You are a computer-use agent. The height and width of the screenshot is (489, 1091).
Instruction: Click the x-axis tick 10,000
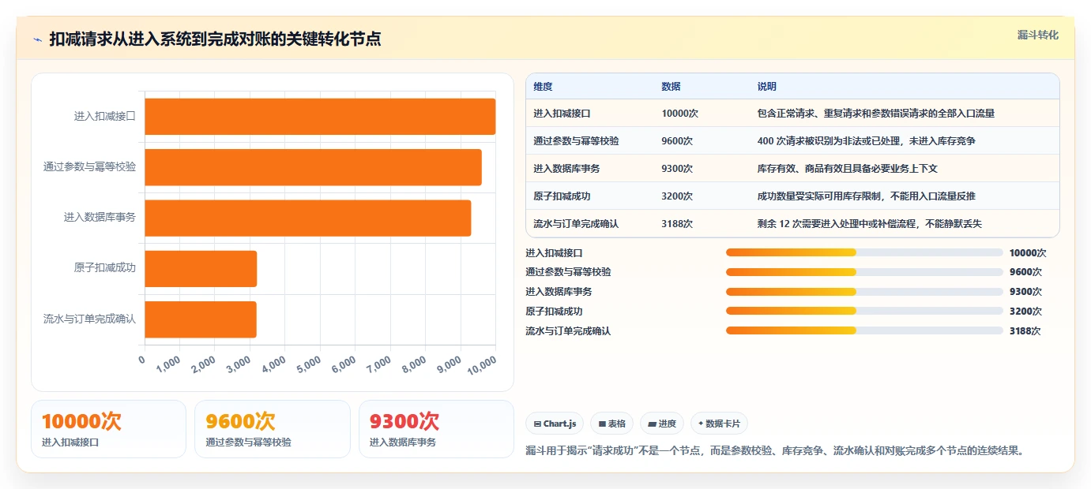(x=480, y=365)
